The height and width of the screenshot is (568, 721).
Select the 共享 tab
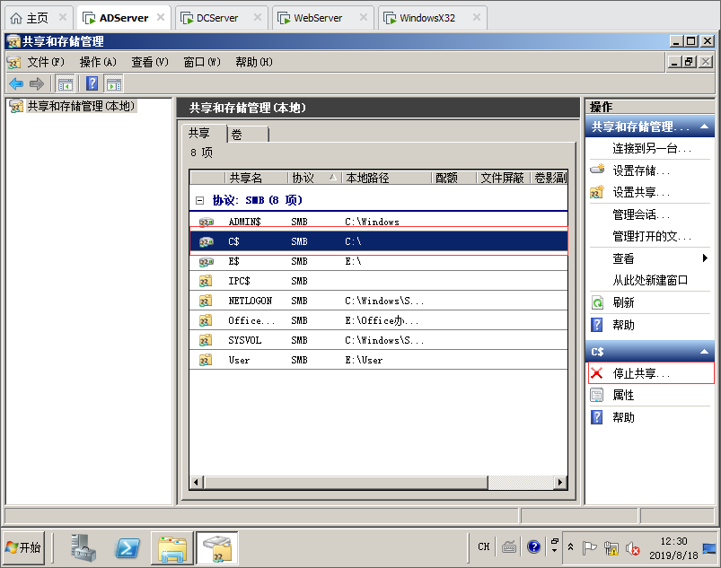tap(203, 134)
